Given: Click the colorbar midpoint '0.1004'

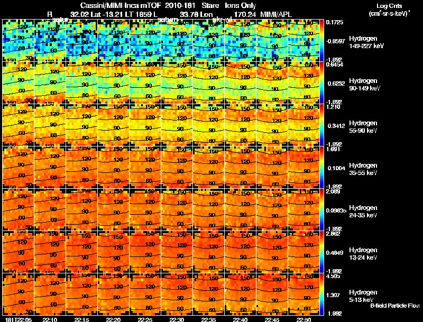Looking at the screenshot, I should [x=336, y=168].
